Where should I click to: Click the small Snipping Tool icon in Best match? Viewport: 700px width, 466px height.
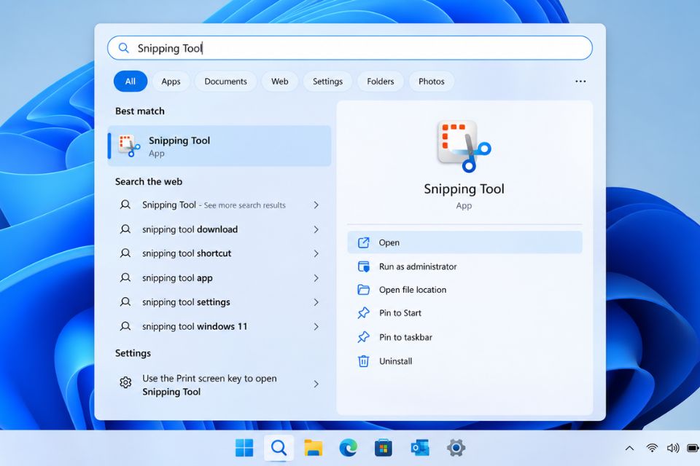[x=128, y=146]
